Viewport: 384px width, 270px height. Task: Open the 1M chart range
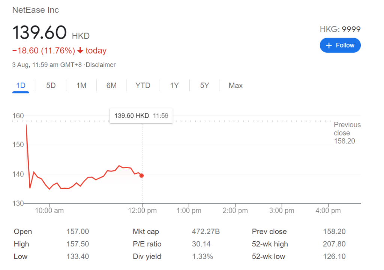(x=81, y=86)
